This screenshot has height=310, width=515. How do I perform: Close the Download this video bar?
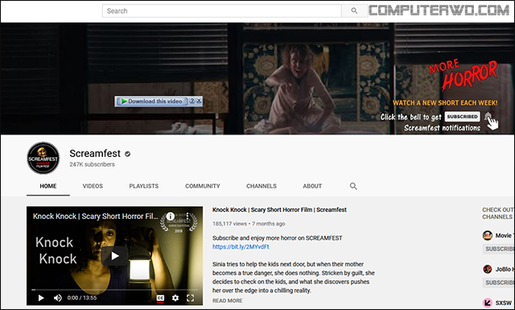click(x=199, y=101)
